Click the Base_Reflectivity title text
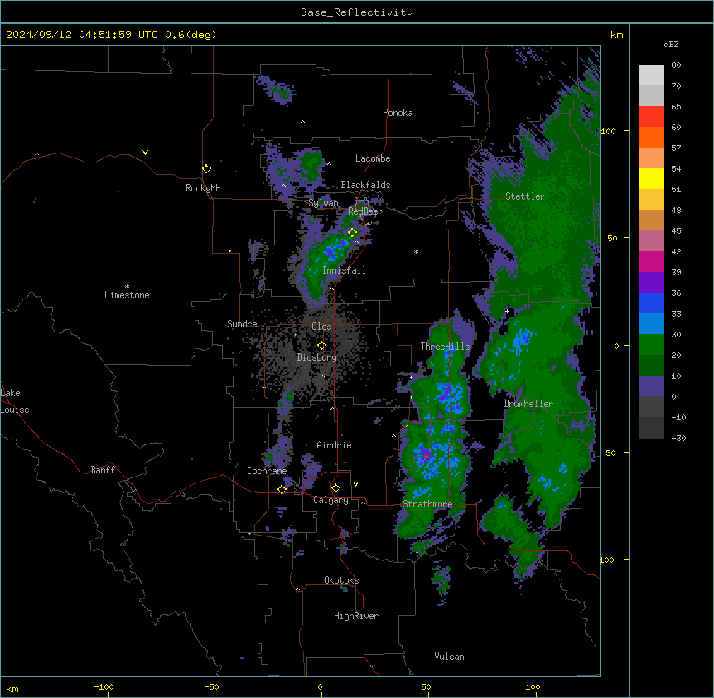714x698 pixels. point(357,12)
